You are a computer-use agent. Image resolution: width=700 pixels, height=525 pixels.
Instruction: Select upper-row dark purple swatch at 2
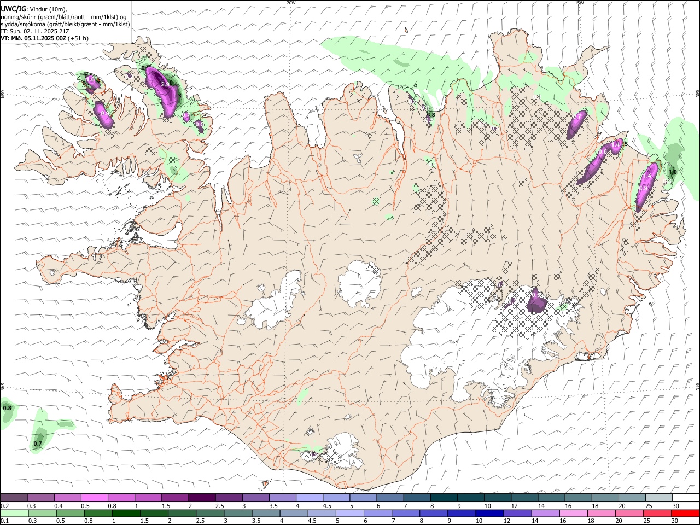click(x=202, y=498)
